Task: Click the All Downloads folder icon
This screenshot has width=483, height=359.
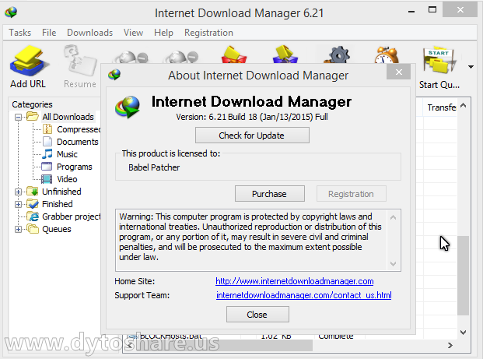Action: click(x=33, y=117)
